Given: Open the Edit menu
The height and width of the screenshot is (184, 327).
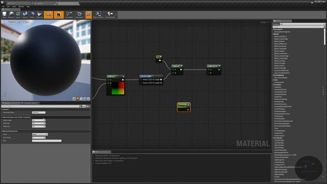Looking at the screenshot, I should point(8,7).
